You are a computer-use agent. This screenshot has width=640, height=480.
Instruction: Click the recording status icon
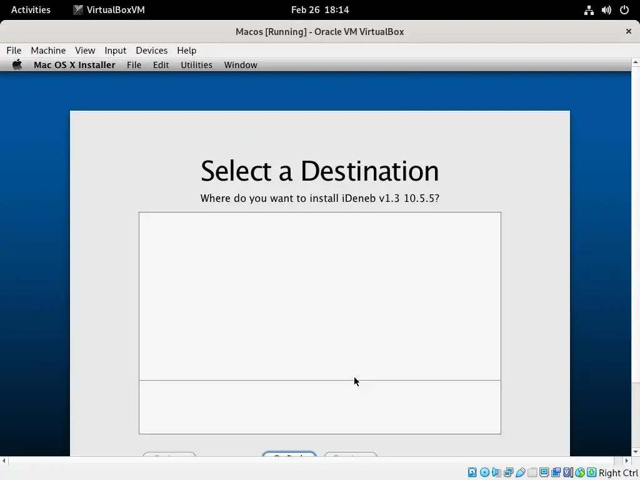point(556,472)
